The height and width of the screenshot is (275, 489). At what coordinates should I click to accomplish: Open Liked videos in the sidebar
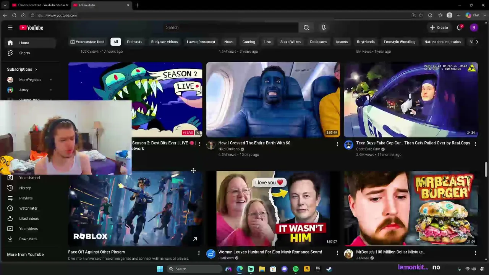click(x=29, y=218)
